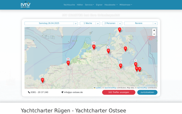This screenshot has width=182, height=114.
Task: Click the MV Charter logo
Action: click(x=25, y=5)
